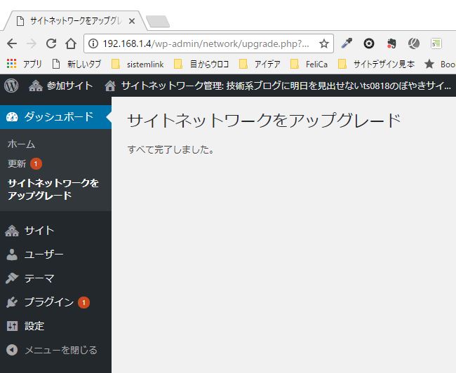The height and width of the screenshot is (373, 456).
Task: Open the 設定 sidebar menu
Action: pos(55,326)
